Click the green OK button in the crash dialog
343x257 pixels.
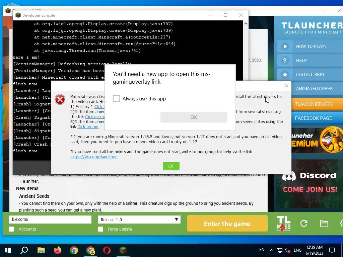pos(171,166)
